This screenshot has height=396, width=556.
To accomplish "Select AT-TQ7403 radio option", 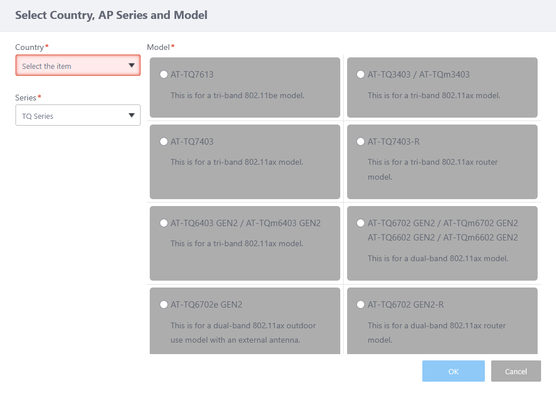I will (x=164, y=141).
